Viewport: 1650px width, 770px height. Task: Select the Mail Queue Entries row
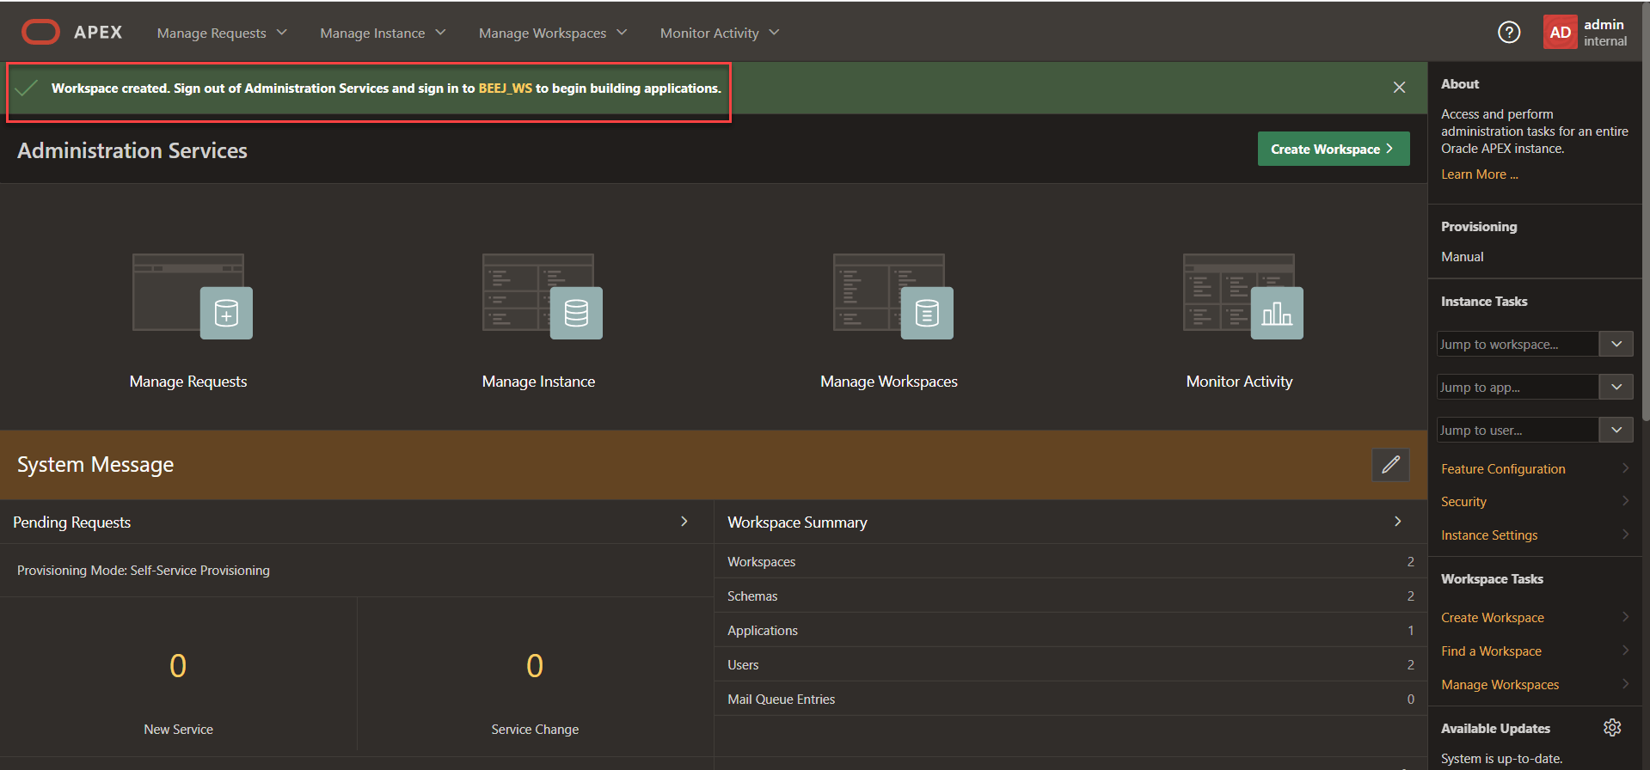(x=1070, y=699)
